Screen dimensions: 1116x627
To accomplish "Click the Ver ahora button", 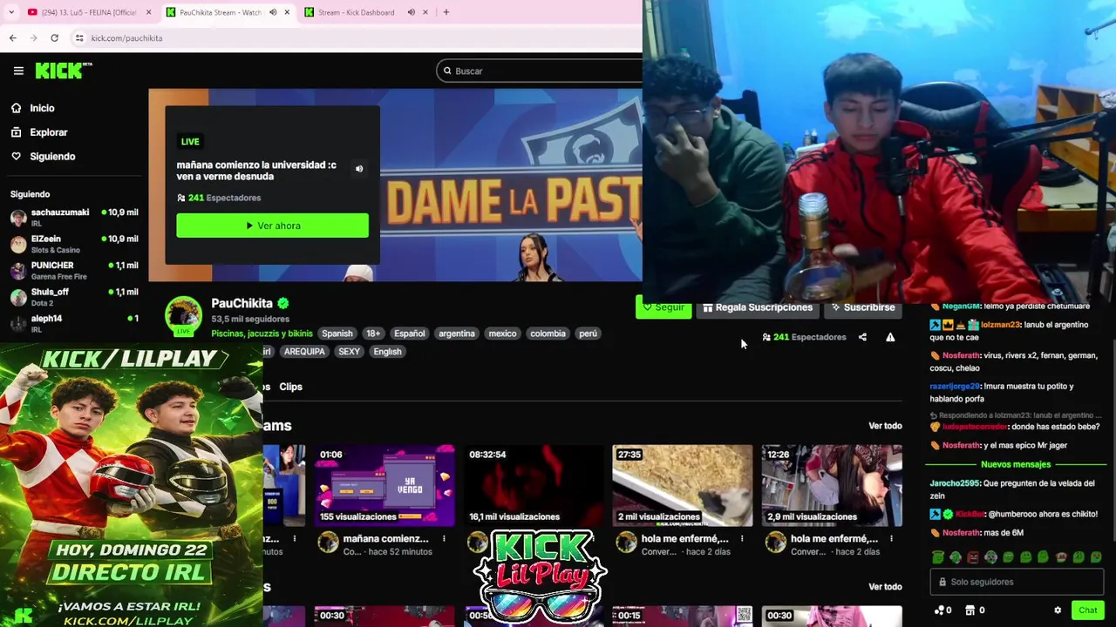I will pyautogui.click(x=272, y=226).
